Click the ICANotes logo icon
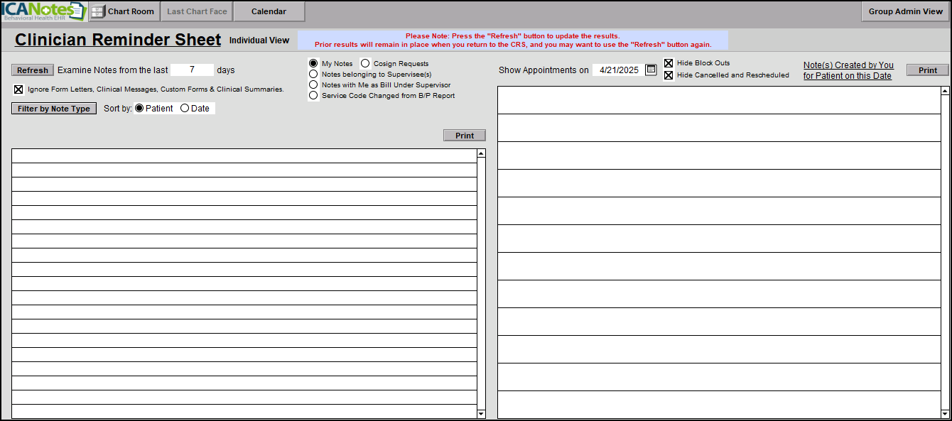 43,11
